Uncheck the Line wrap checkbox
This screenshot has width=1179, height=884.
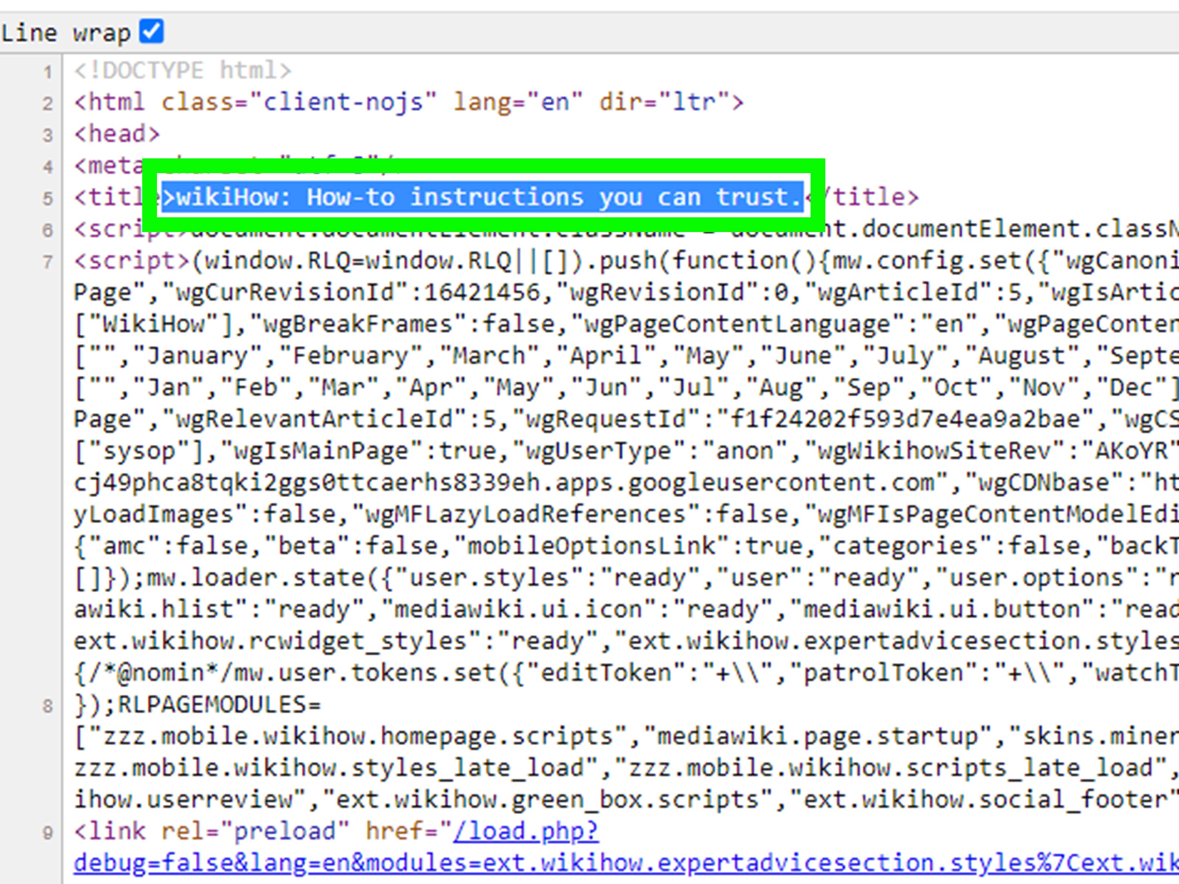tap(151, 31)
